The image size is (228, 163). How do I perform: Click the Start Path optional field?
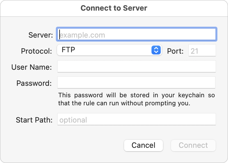click(x=137, y=119)
